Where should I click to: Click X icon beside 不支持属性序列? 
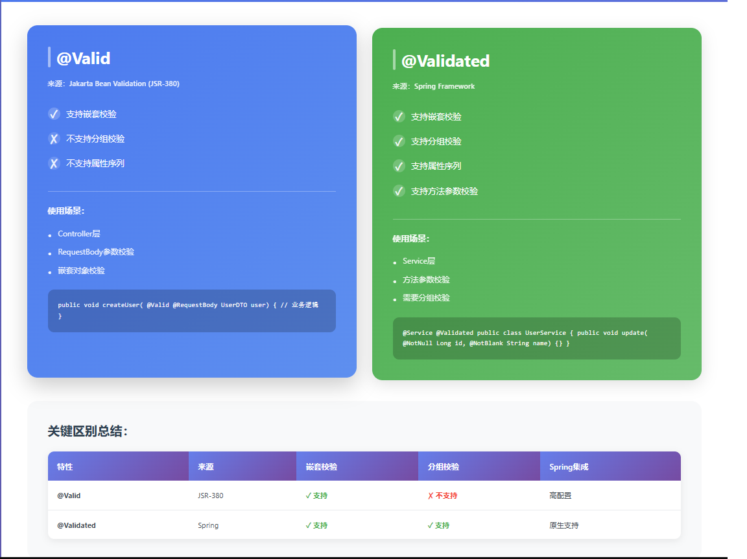pos(54,164)
